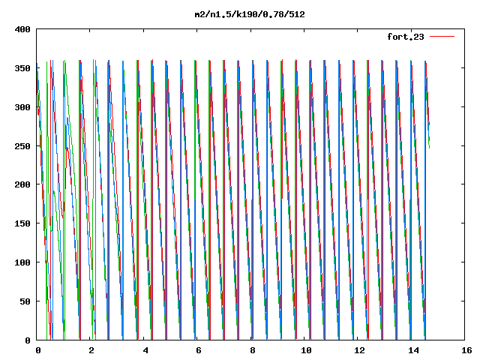The image size is (480, 360).
Task: Click the y-axis label 50
Action: click(x=25, y=301)
